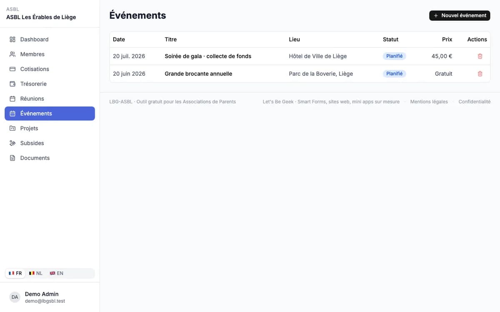Click the DA user avatar

15,297
